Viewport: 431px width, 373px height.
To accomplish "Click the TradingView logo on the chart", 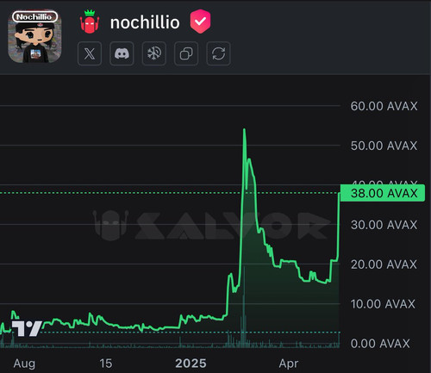I will (x=27, y=328).
